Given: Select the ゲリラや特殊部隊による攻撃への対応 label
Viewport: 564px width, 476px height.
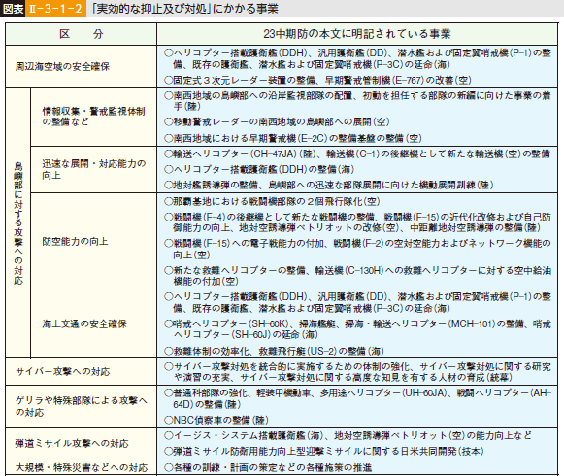Looking at the screenshot, I should click(x=82, y=406).
